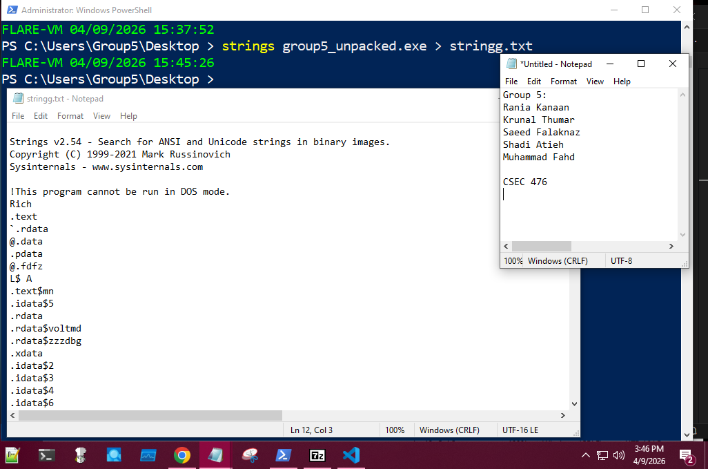The image size is (708, 469).
Task: Launch Visual Studio Code from the taskbar
Action: point(351,455)
